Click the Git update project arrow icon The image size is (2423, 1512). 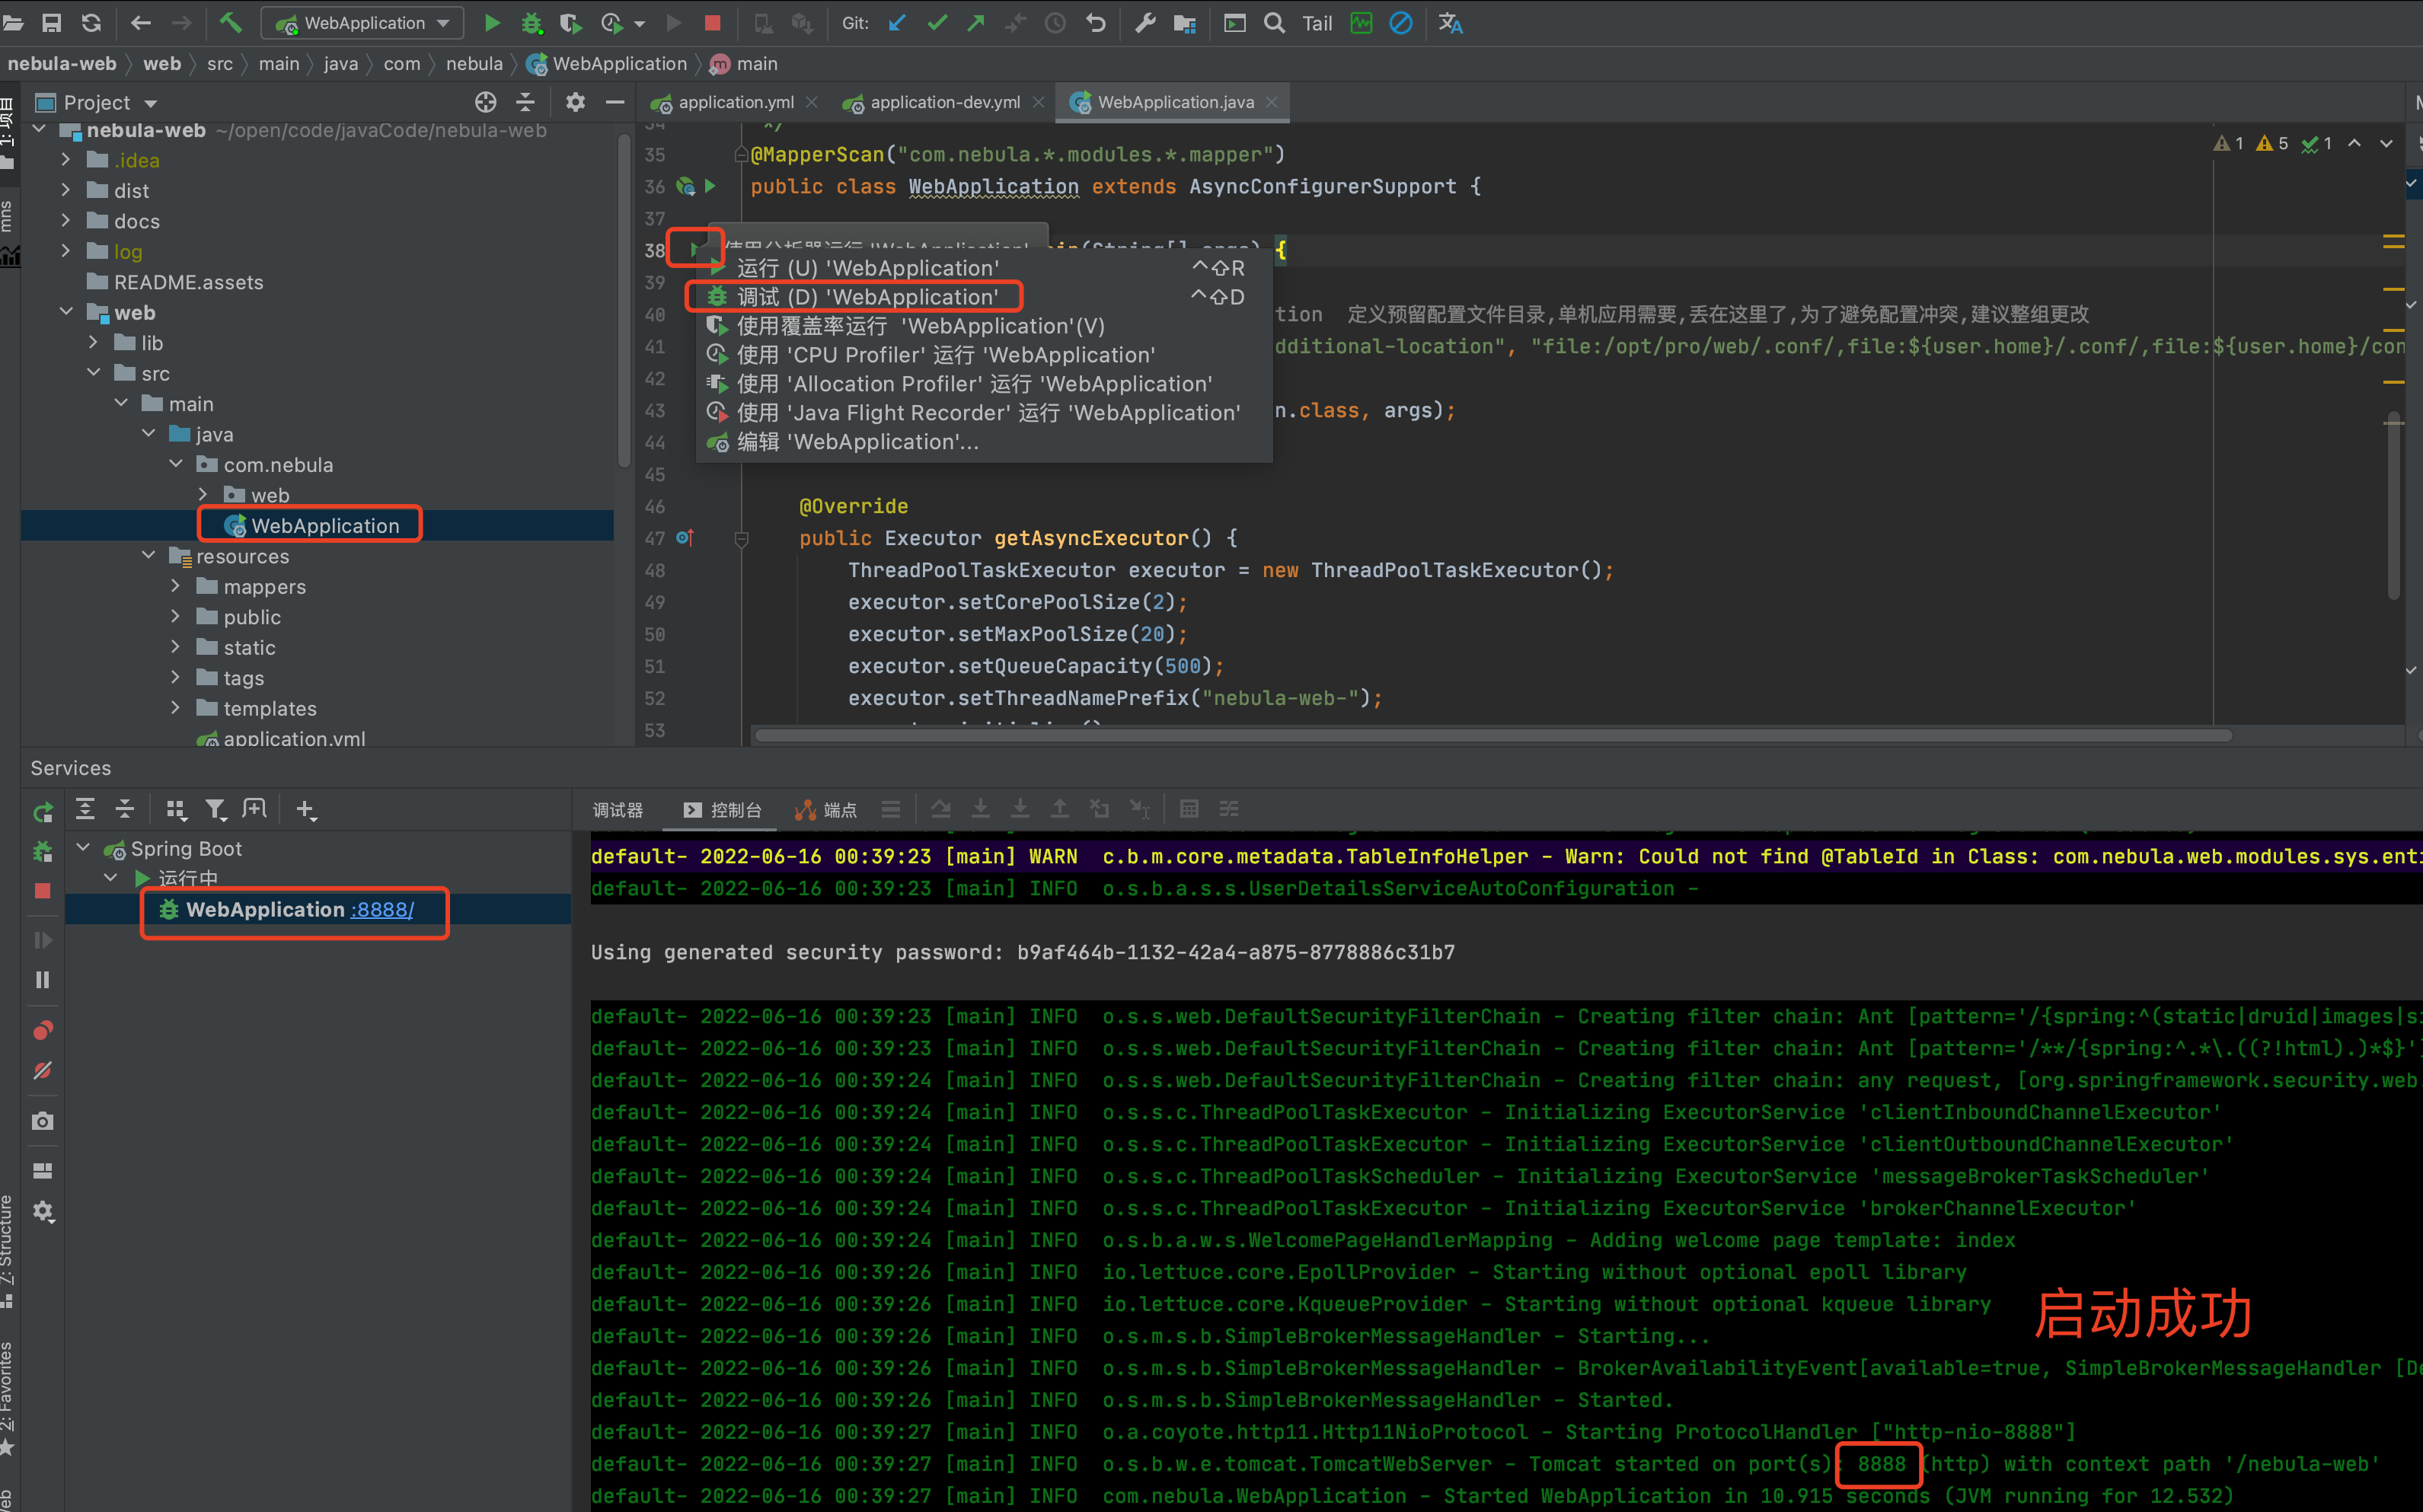(x=897, y=22)
